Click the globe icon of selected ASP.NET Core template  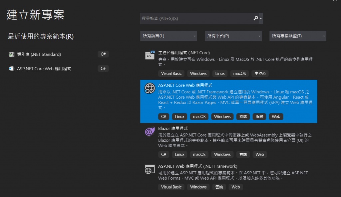coord(150,88)
